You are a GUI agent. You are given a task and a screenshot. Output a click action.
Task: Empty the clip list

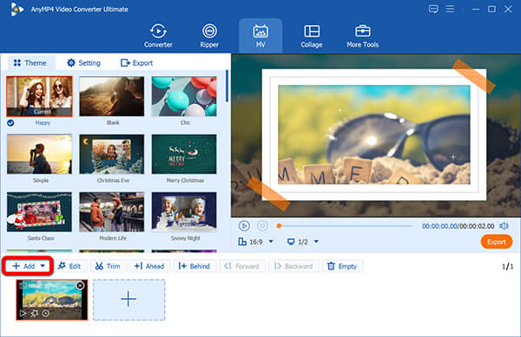point(342,266)
